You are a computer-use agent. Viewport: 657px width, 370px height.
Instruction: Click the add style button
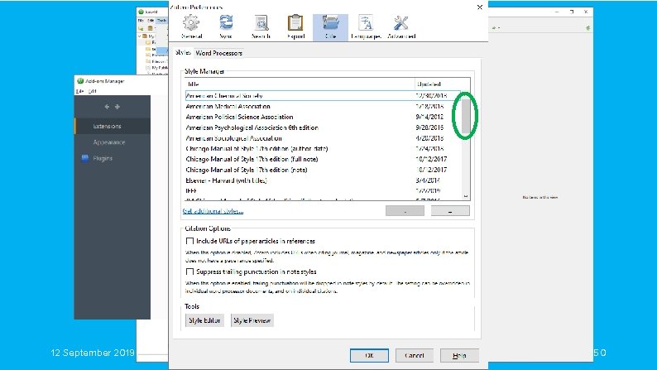tap(450, 211)
